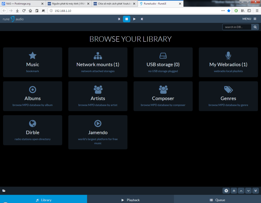Image resolution: width=261 pixels, height=203 pixels.
Task: Click the search in DB input field
Action: [237, 27]
